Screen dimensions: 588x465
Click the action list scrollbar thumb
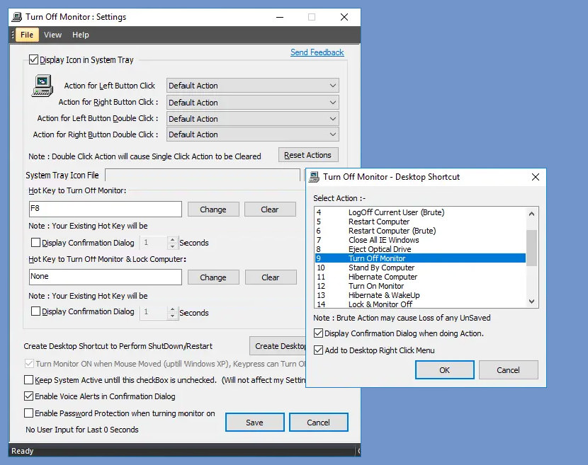pyautogui.click(x=531, y=248)
